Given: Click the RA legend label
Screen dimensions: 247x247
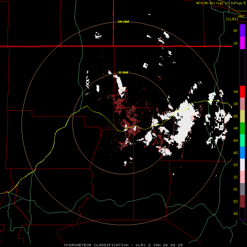Looking at the screenshot, I should coord(235,141).
